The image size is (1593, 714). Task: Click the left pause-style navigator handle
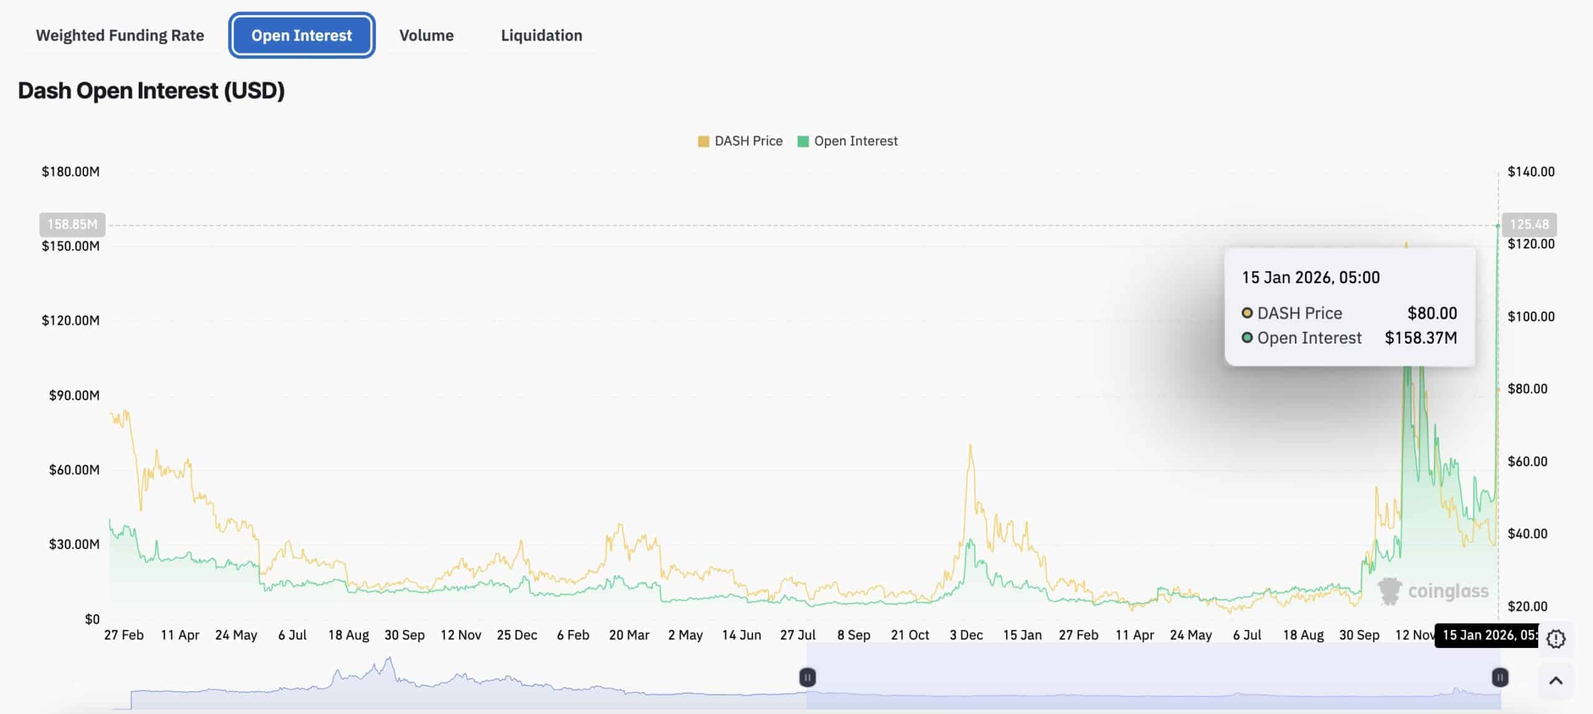pyautogui.click(x=807, y=678)
